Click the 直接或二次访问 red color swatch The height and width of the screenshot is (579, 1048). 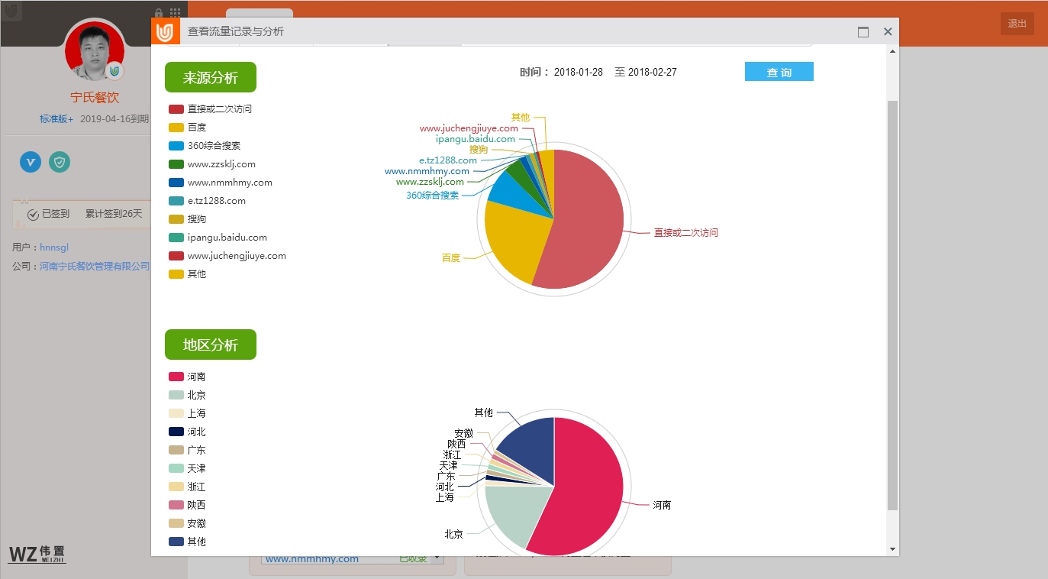click(x=176, y=109)
